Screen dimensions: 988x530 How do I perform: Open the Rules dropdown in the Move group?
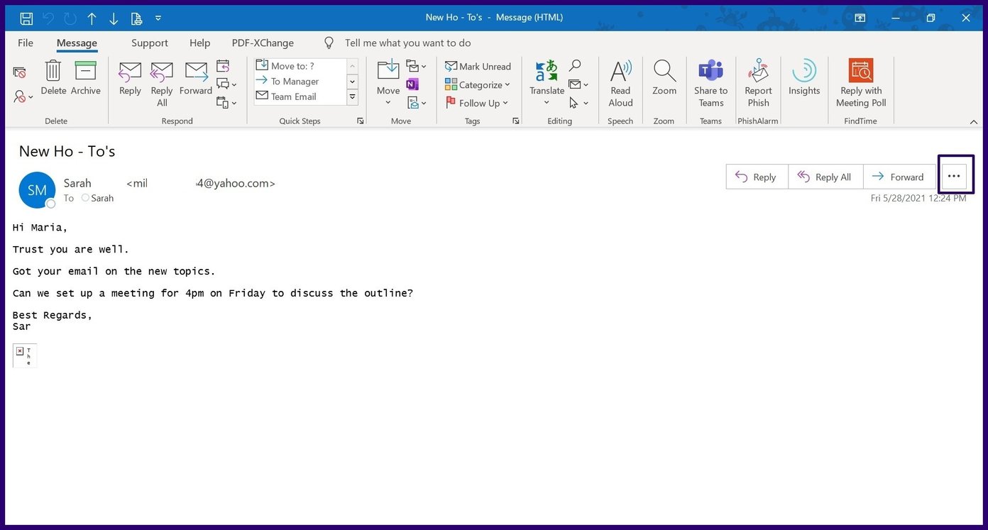pos(416,66)
